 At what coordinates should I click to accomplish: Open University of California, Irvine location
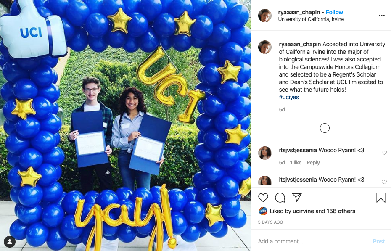coord(311,19)
